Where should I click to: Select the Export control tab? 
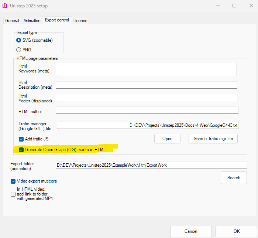[x=57, y=20]
